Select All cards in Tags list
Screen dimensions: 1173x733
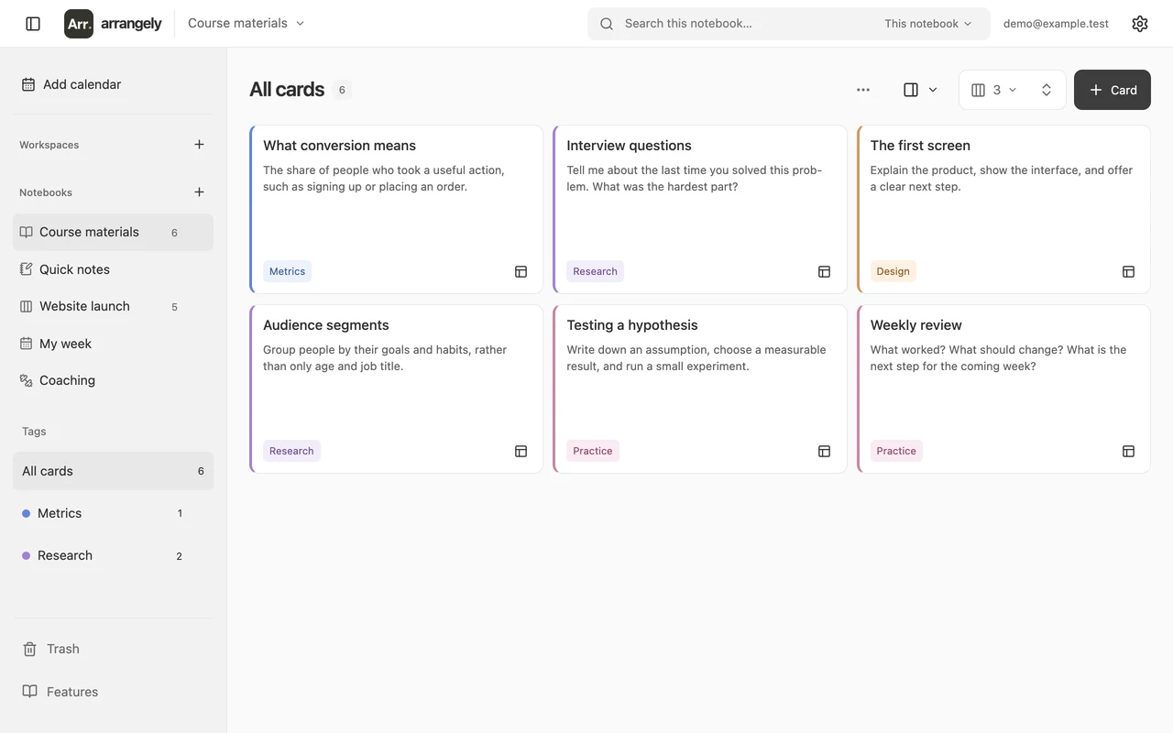[113, 471]
